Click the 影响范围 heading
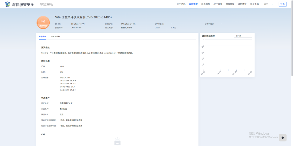This screenshot has width=293, height=146. coord(45,61)
